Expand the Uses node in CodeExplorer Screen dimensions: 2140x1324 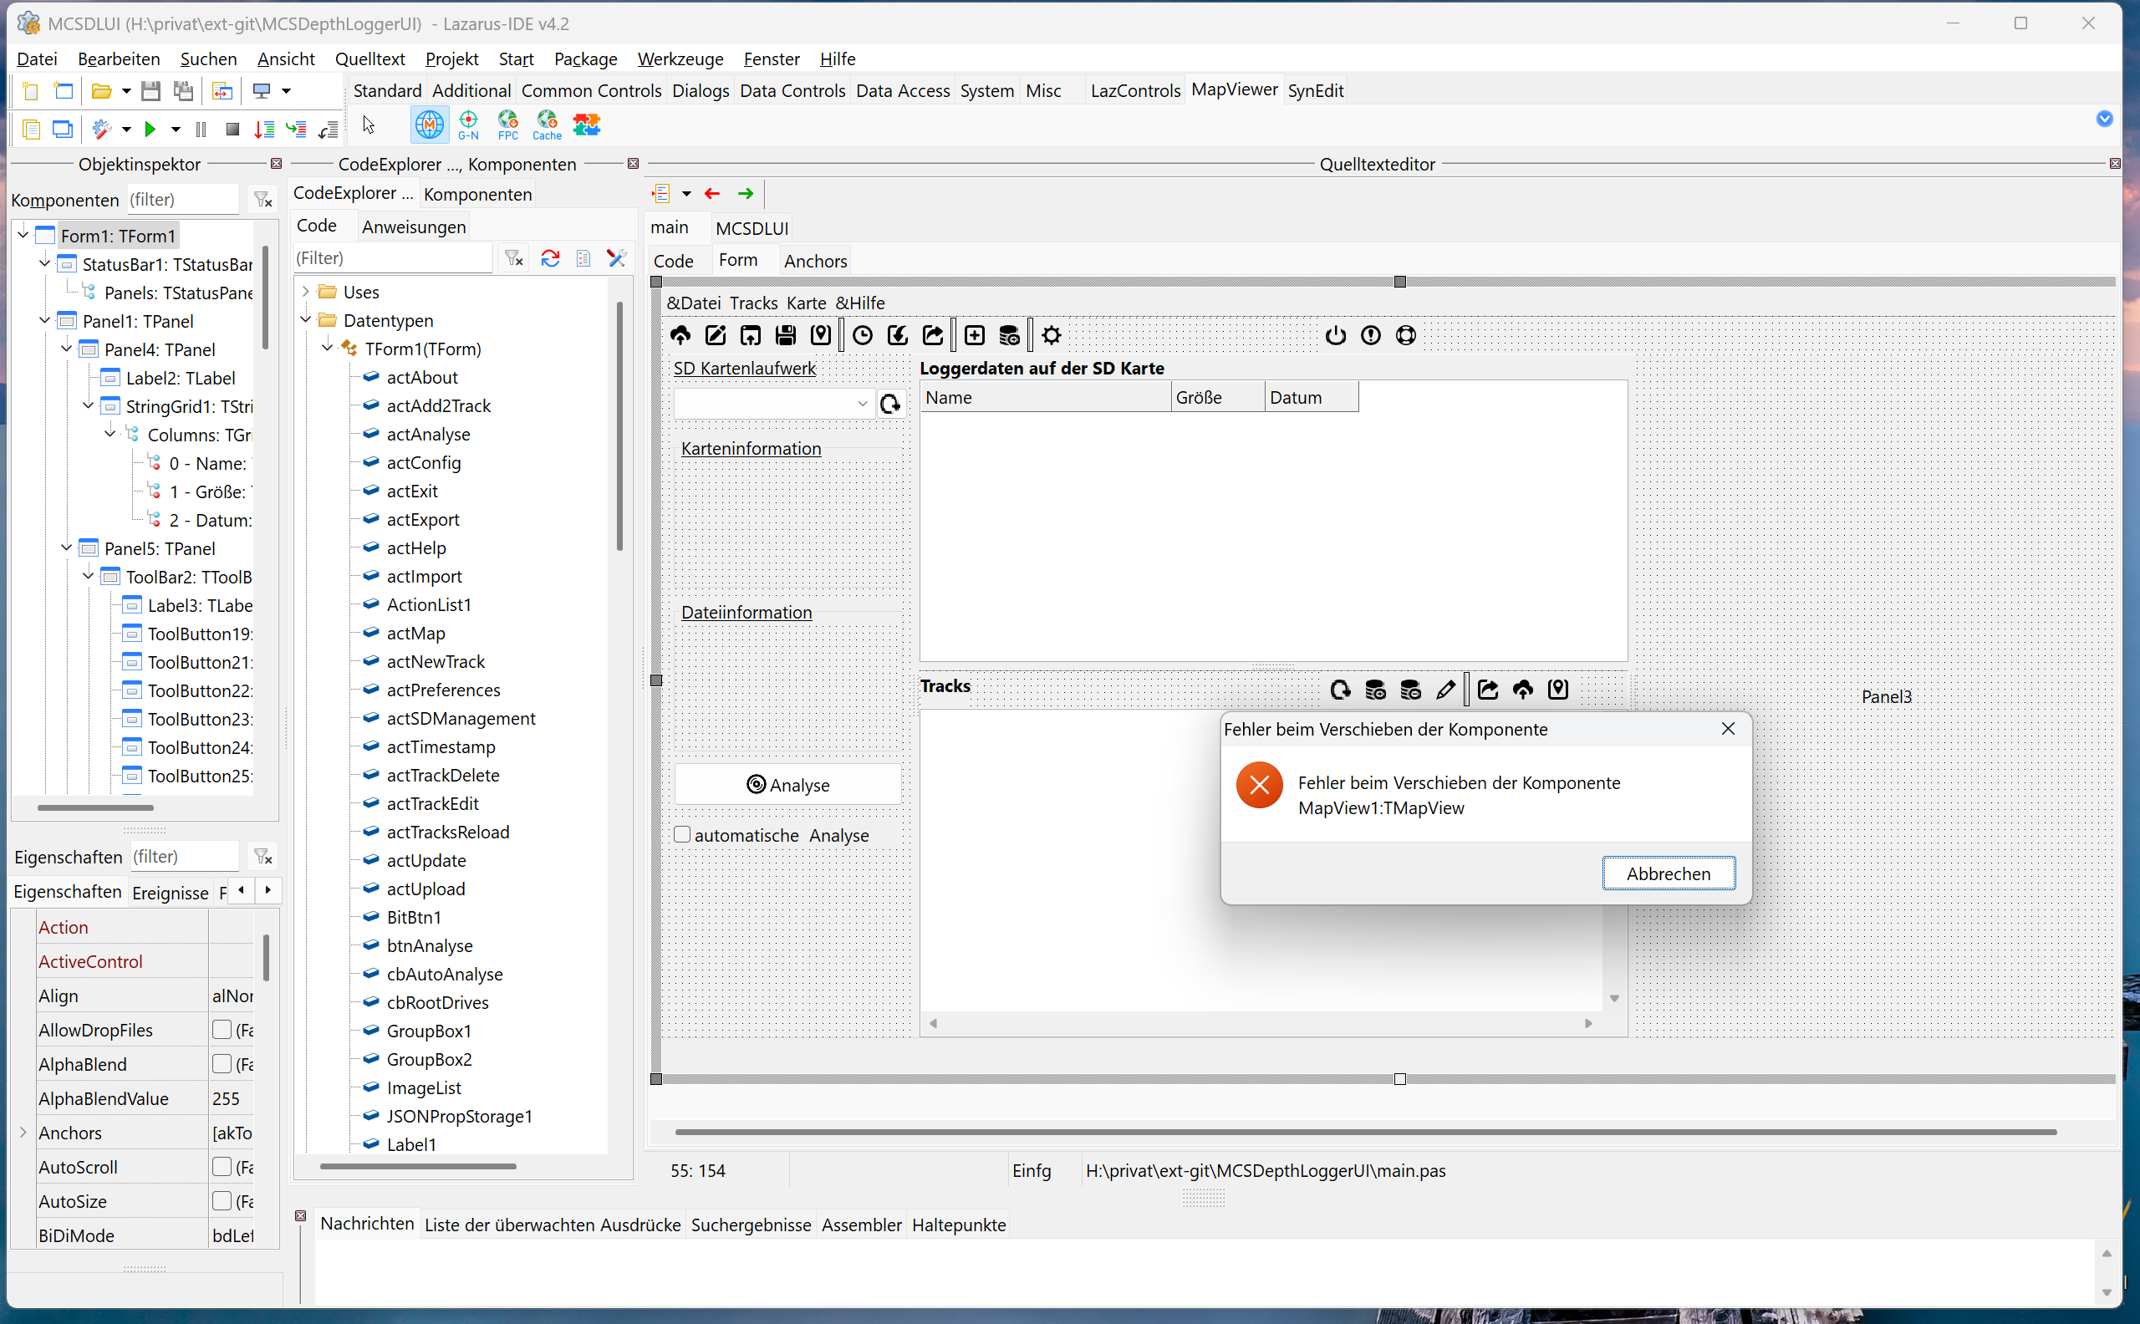(x=306, y=292)
